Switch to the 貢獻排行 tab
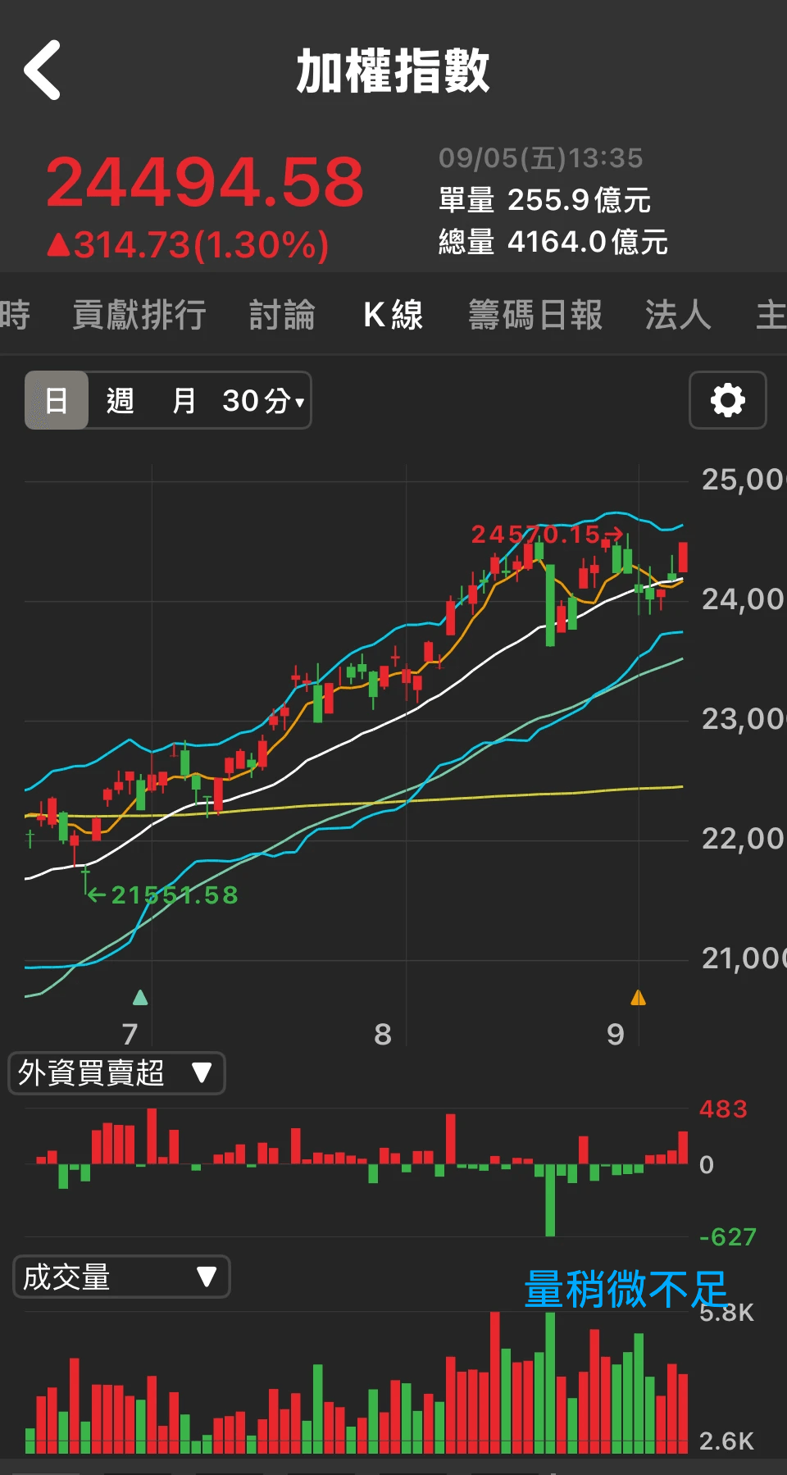 139,315
